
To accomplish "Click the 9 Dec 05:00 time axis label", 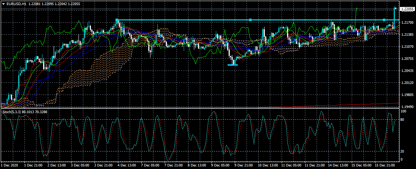I will [220, 165].
